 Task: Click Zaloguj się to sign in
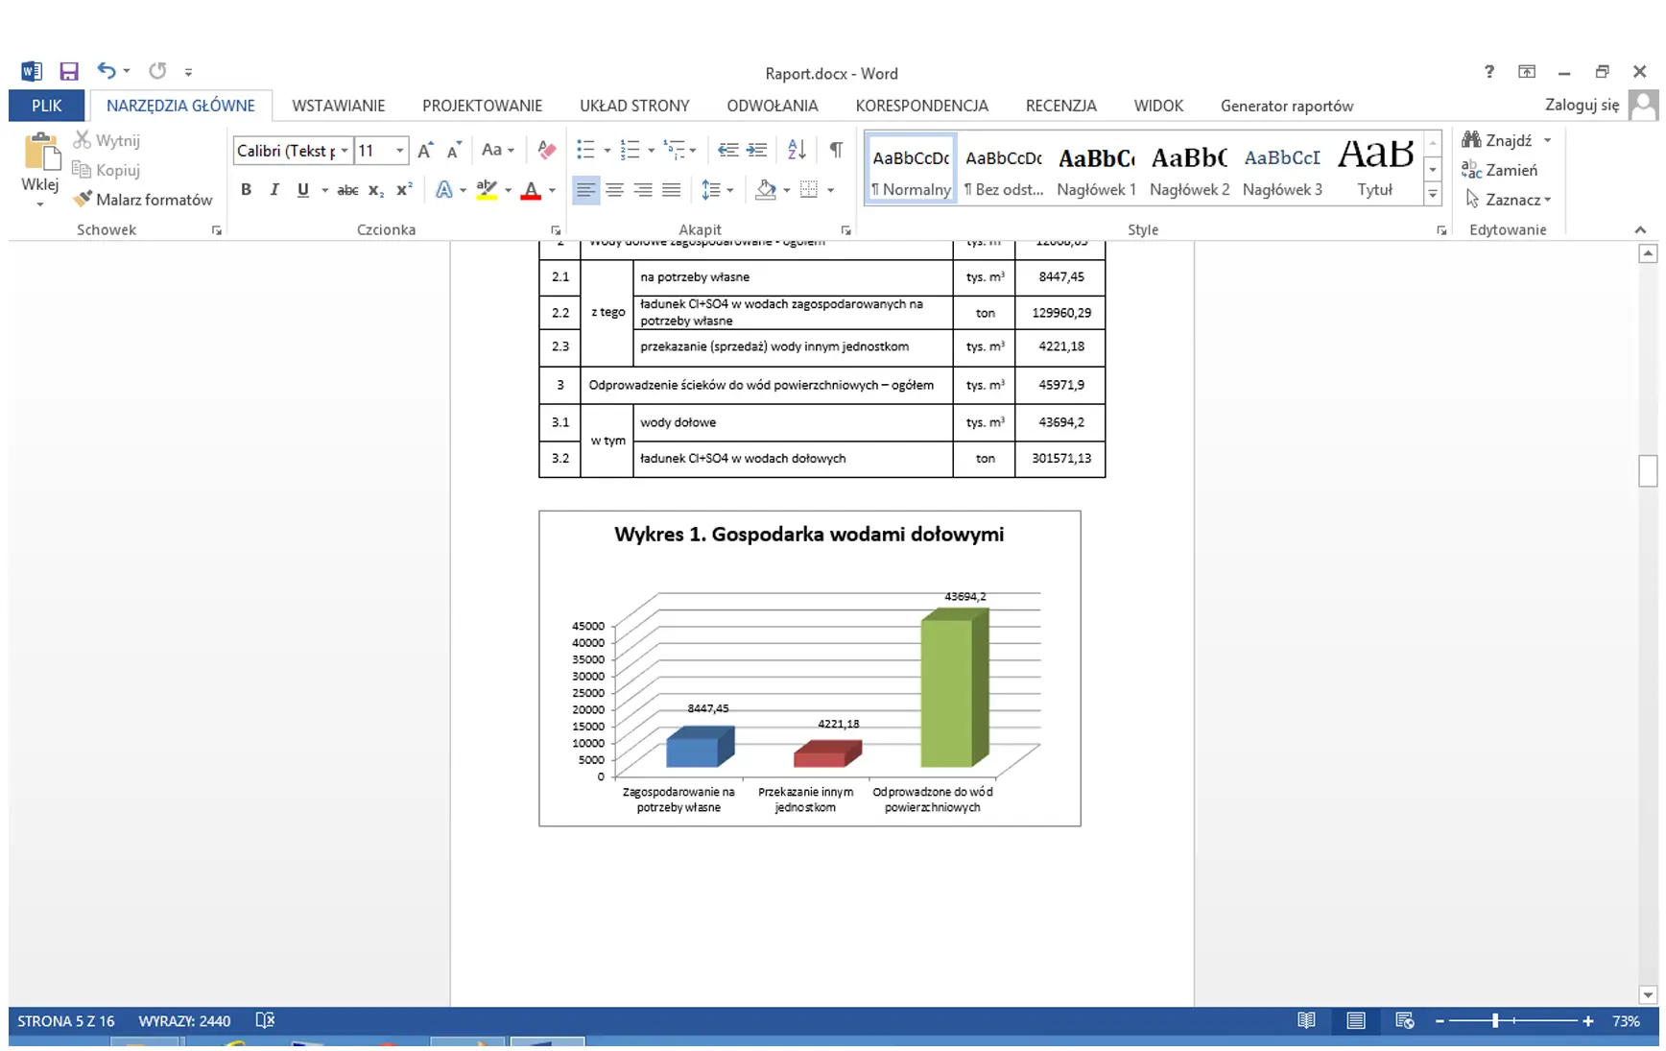(x=1582, y=105)
